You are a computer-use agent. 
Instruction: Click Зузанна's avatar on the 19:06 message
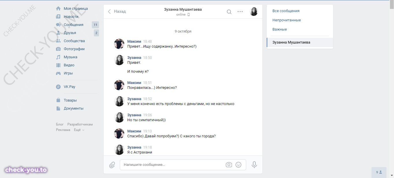click(119, 117)
